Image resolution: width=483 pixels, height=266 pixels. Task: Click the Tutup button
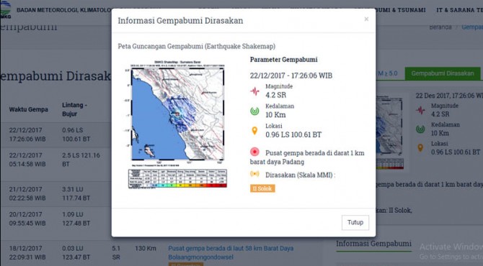click(355, 222)
